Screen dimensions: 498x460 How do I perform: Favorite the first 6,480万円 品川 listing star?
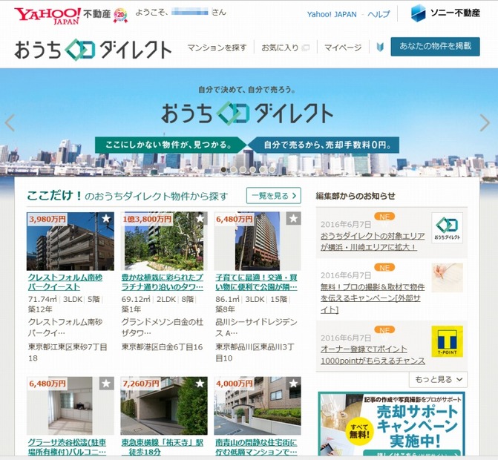[293, 218]
